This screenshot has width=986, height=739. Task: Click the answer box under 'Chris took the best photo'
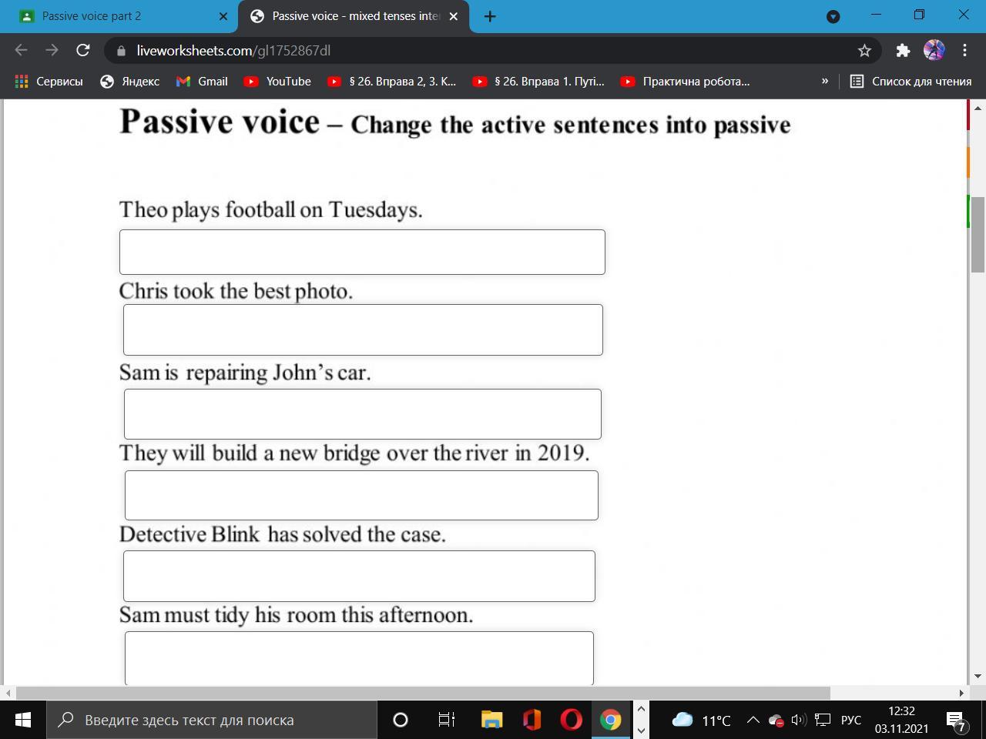tap(363, 329)
